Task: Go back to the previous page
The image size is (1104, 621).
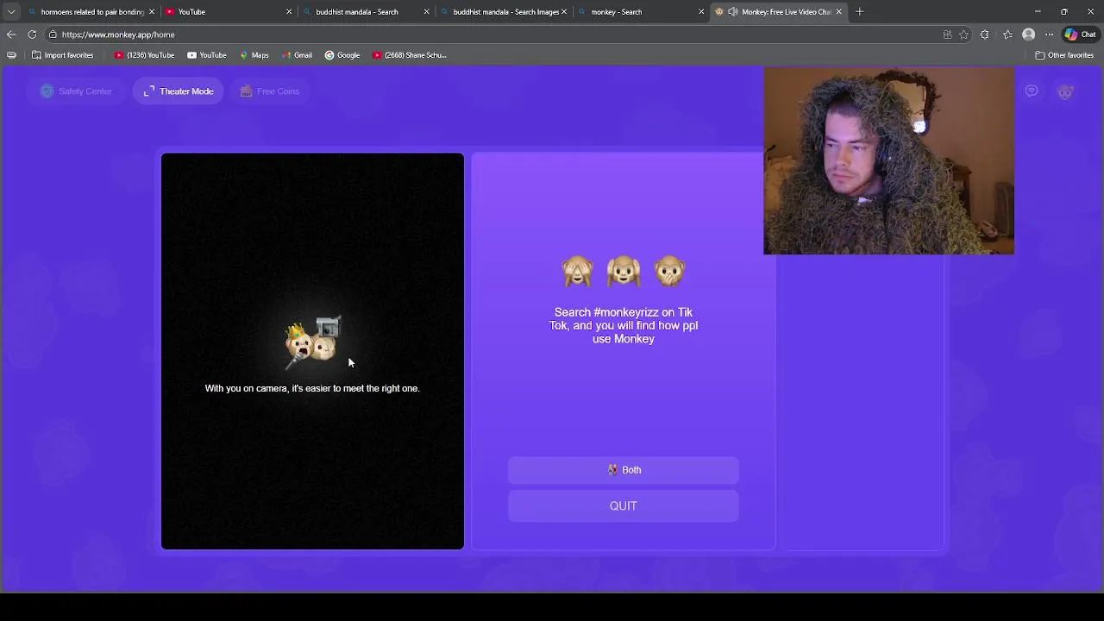Action: (11, 34)
